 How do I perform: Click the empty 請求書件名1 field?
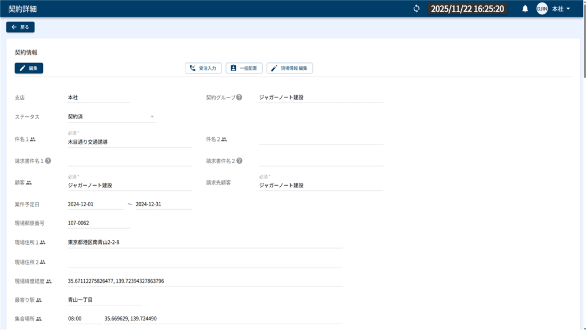tap(130, 161)
